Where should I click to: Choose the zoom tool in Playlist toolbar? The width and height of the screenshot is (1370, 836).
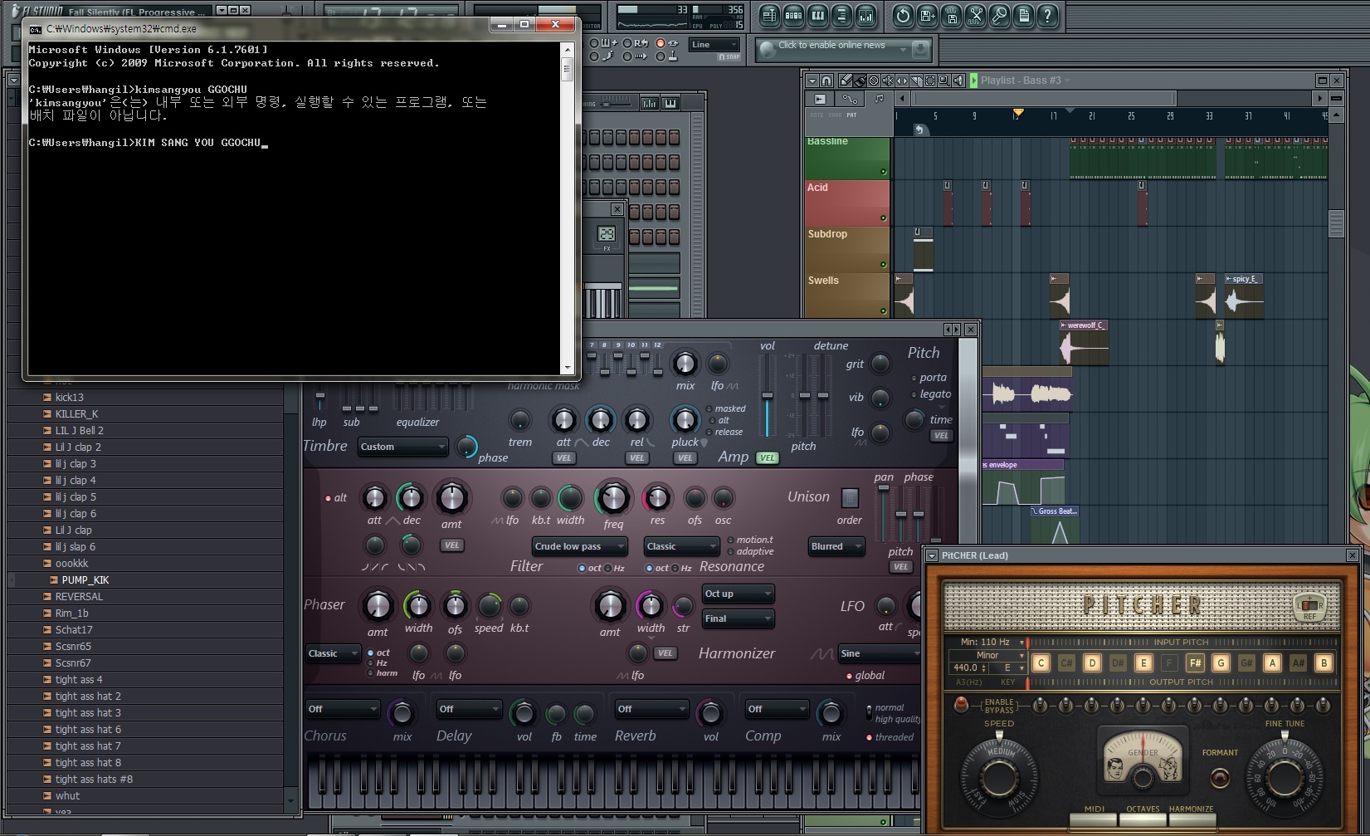[x=944, y=81]
